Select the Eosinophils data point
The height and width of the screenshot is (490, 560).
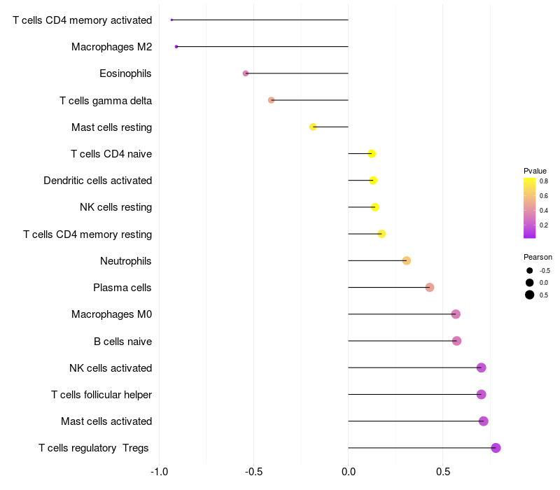pyautogui.click(x=246, y=73)
